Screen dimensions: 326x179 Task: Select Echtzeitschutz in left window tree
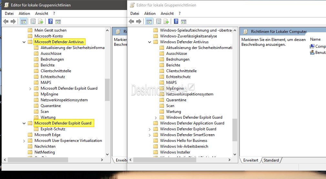[53, 77]
